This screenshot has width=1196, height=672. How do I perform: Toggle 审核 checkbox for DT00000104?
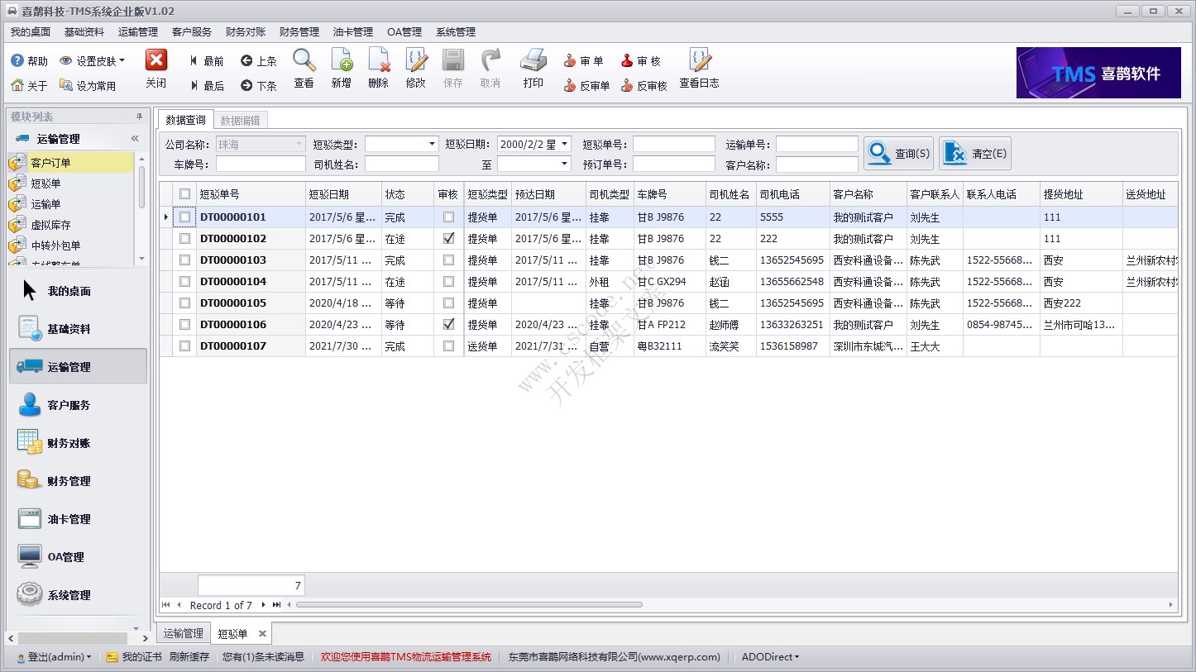[x=448, y=282]
